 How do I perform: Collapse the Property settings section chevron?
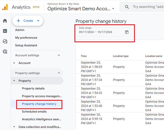tap(59, 73)
